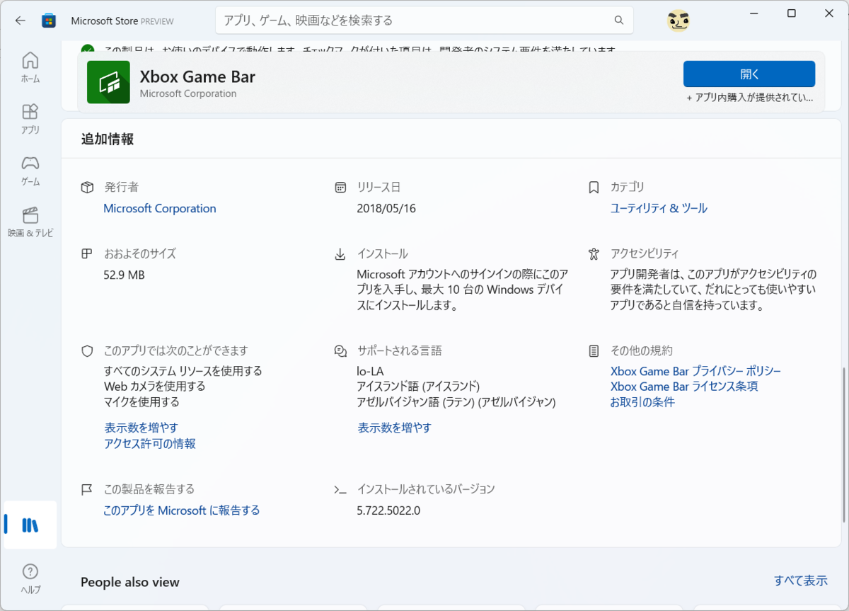Click the shield icon beside このアプリでは次のことができます

87,350
